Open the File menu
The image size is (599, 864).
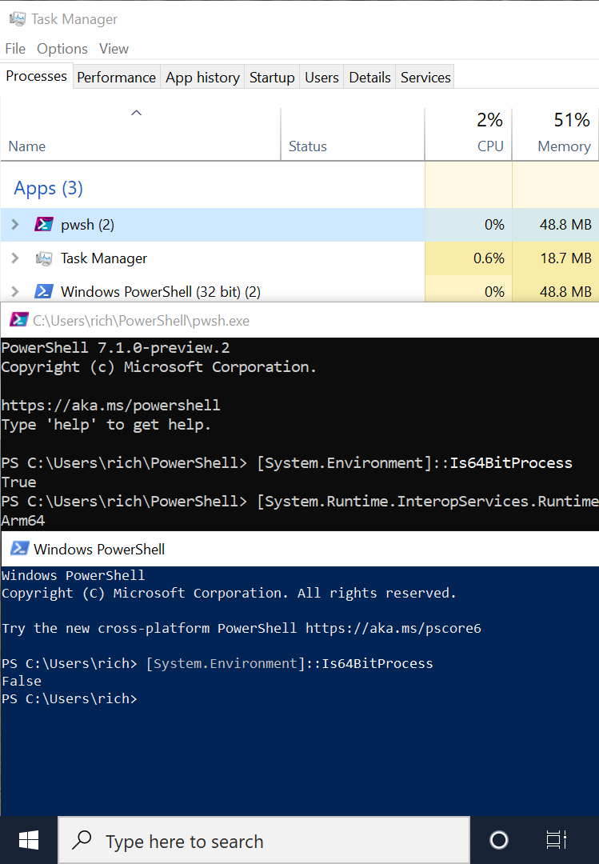click(15, 49)
